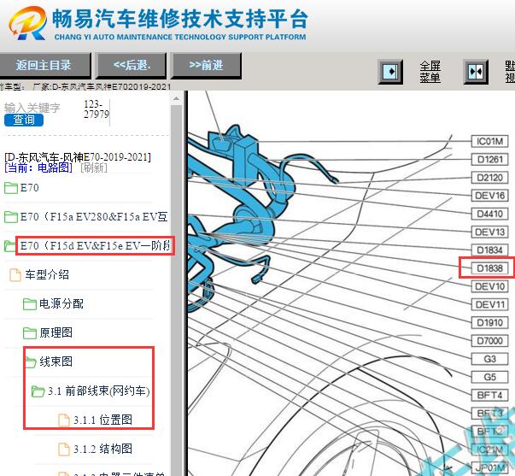Go forward with the >>前进 button
This screenshot has width=515, height=476.
207,65
